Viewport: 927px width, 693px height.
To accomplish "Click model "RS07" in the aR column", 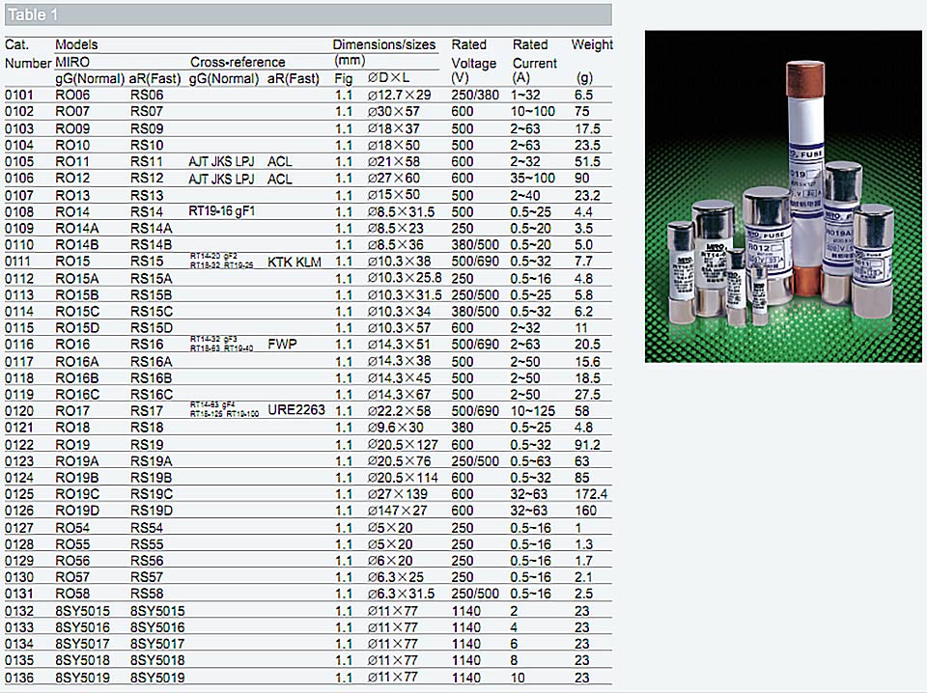I will 147,112.
